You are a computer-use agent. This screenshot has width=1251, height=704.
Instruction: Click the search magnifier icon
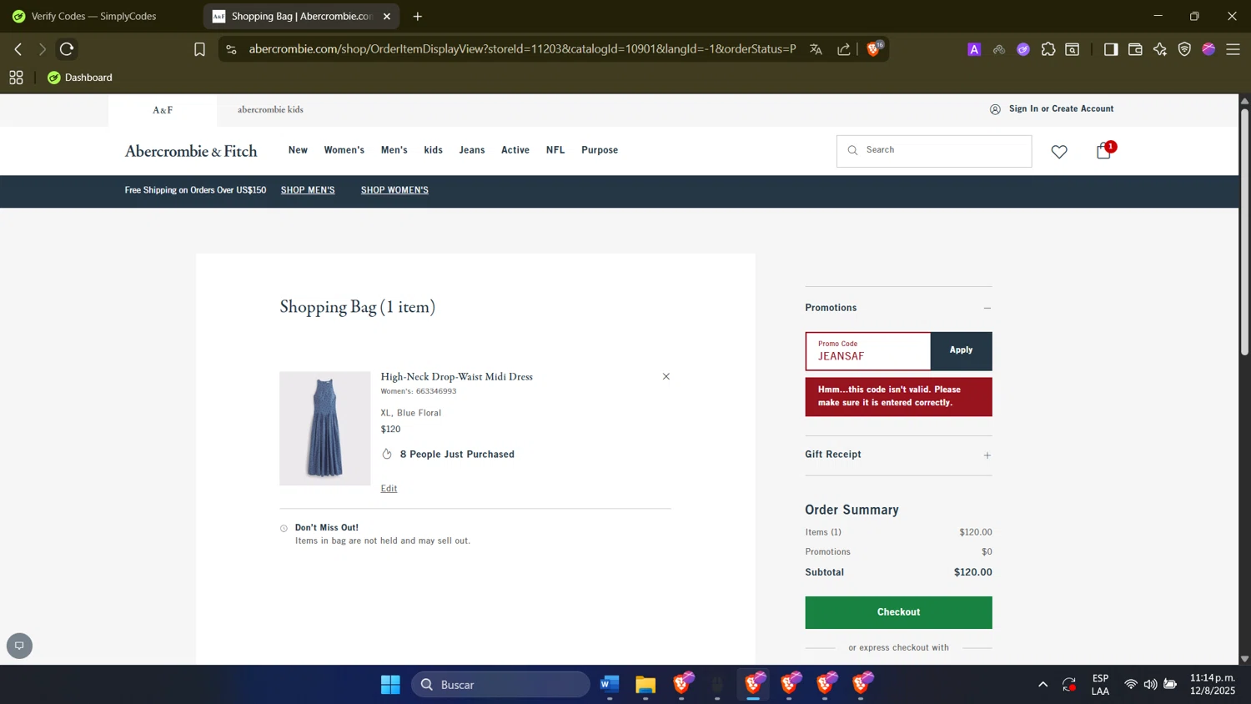coord(852,150)
